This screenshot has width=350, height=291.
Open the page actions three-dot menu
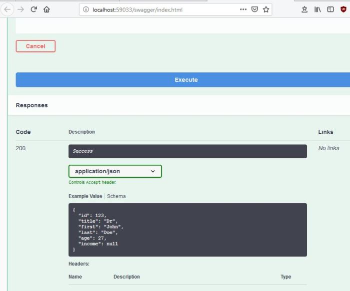coord(243,9)
